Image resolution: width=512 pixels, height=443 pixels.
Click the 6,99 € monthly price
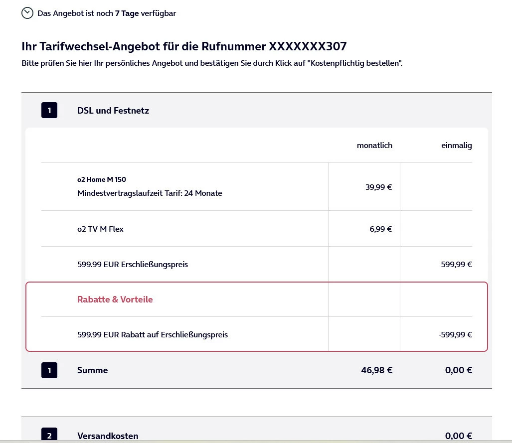(380, 229)
